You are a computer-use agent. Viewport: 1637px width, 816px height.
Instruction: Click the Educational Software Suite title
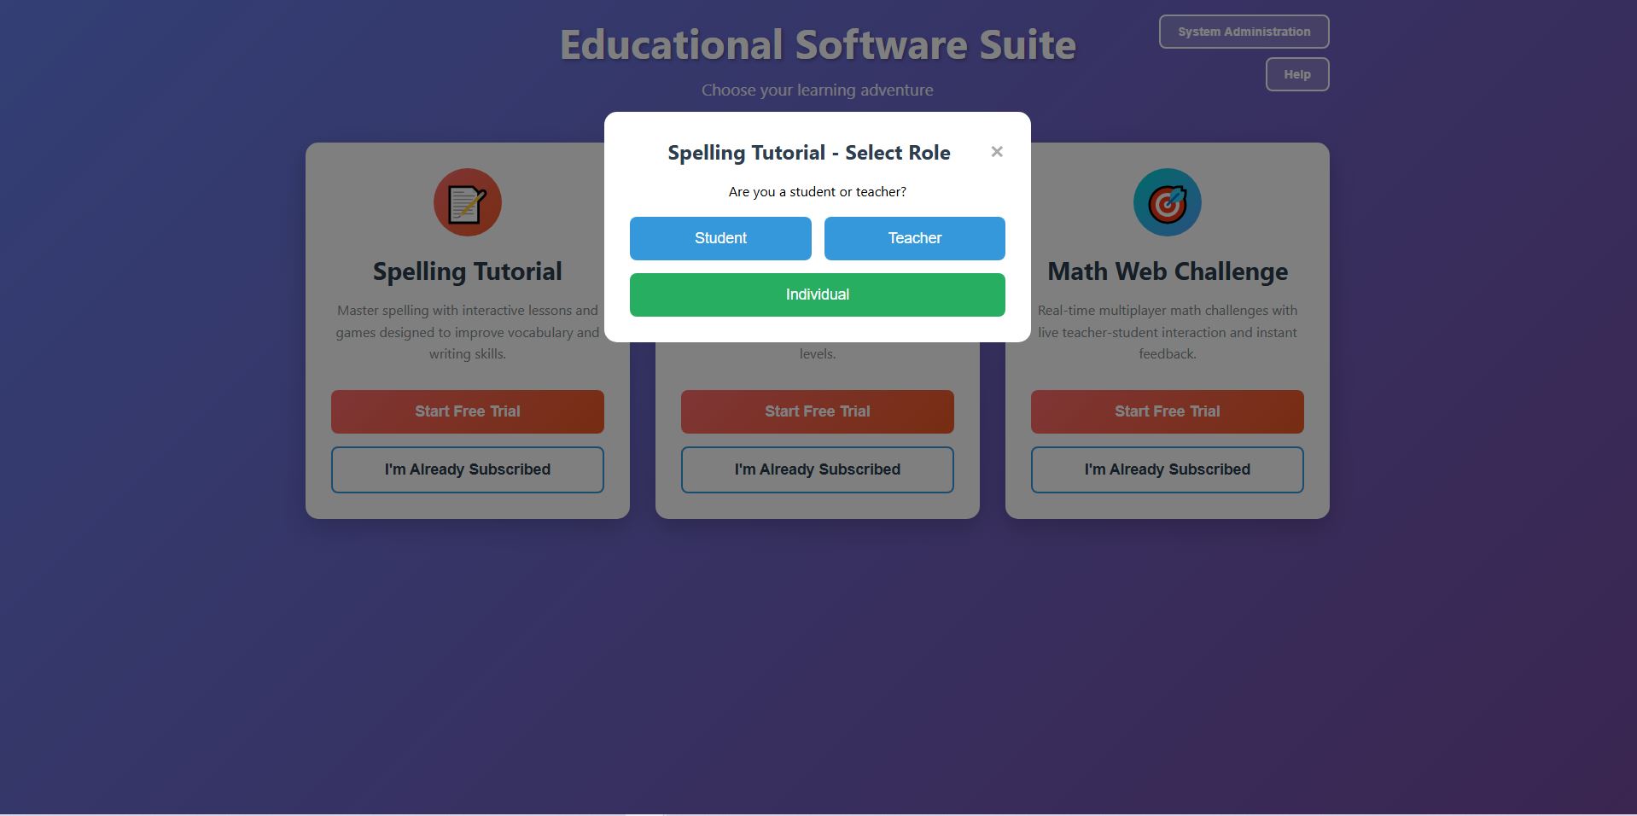click(817, 44)
